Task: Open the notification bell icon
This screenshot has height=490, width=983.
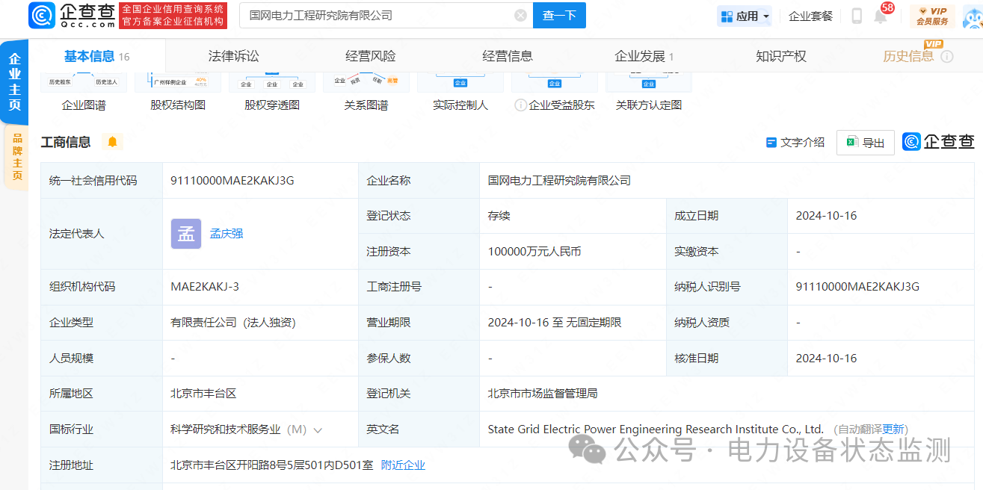Action: (x=881, y=16)
